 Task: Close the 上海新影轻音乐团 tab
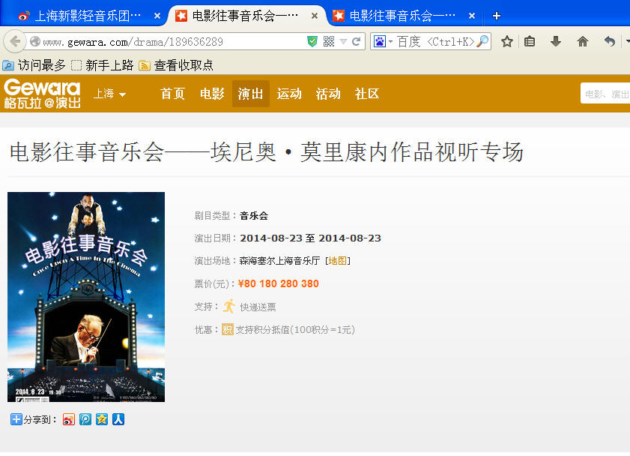click(157, 16)
